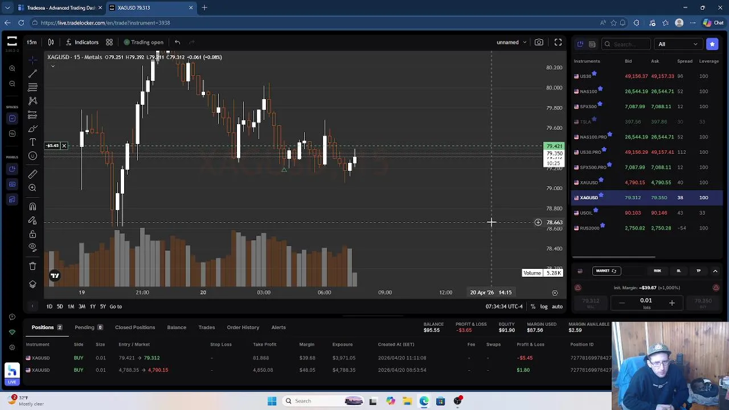Click the instrument Search field
This screenshot has height=410, width=729.
coord(626,44)
